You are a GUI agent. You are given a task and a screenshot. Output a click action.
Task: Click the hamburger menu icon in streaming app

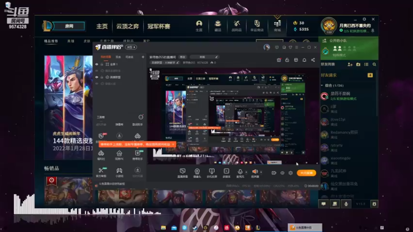[x=296, y=47]
